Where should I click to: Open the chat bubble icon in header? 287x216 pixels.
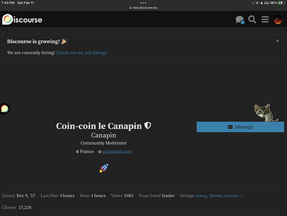240,20
